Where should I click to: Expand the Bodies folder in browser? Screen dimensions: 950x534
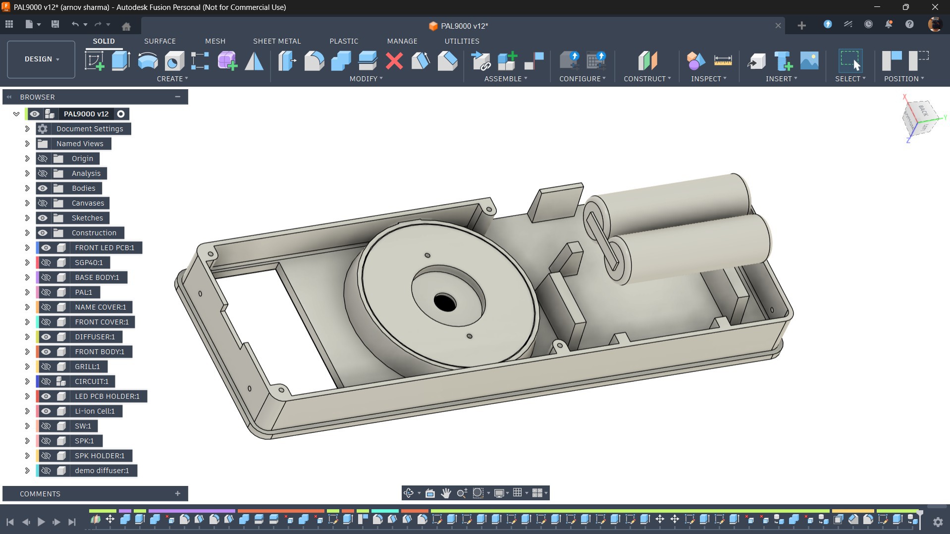pos(27,188)
